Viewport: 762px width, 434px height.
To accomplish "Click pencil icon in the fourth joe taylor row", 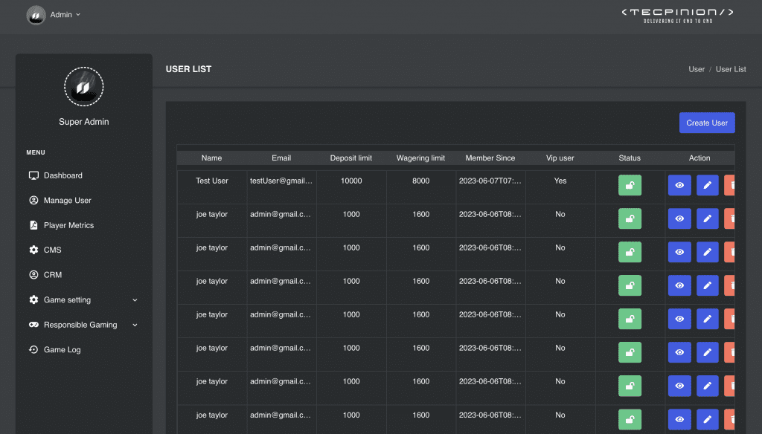I will pyautogui.click(x=707, y=319).
